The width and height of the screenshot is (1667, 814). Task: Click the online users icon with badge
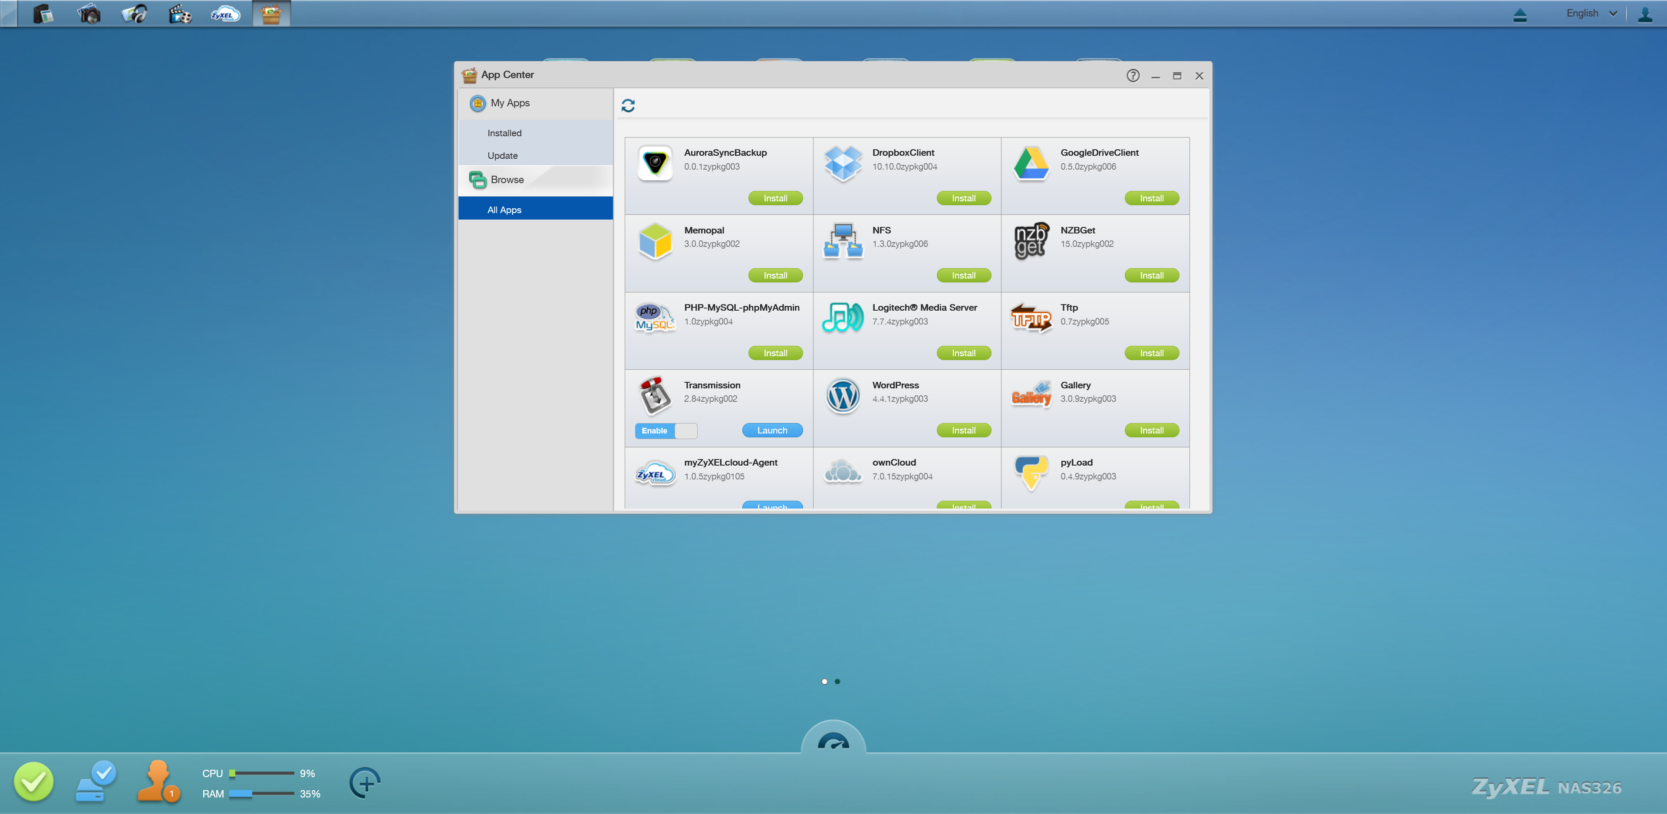(158, 781)
